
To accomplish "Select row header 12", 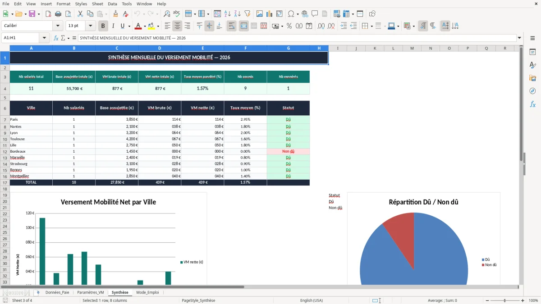I will [x=5, y=151].
